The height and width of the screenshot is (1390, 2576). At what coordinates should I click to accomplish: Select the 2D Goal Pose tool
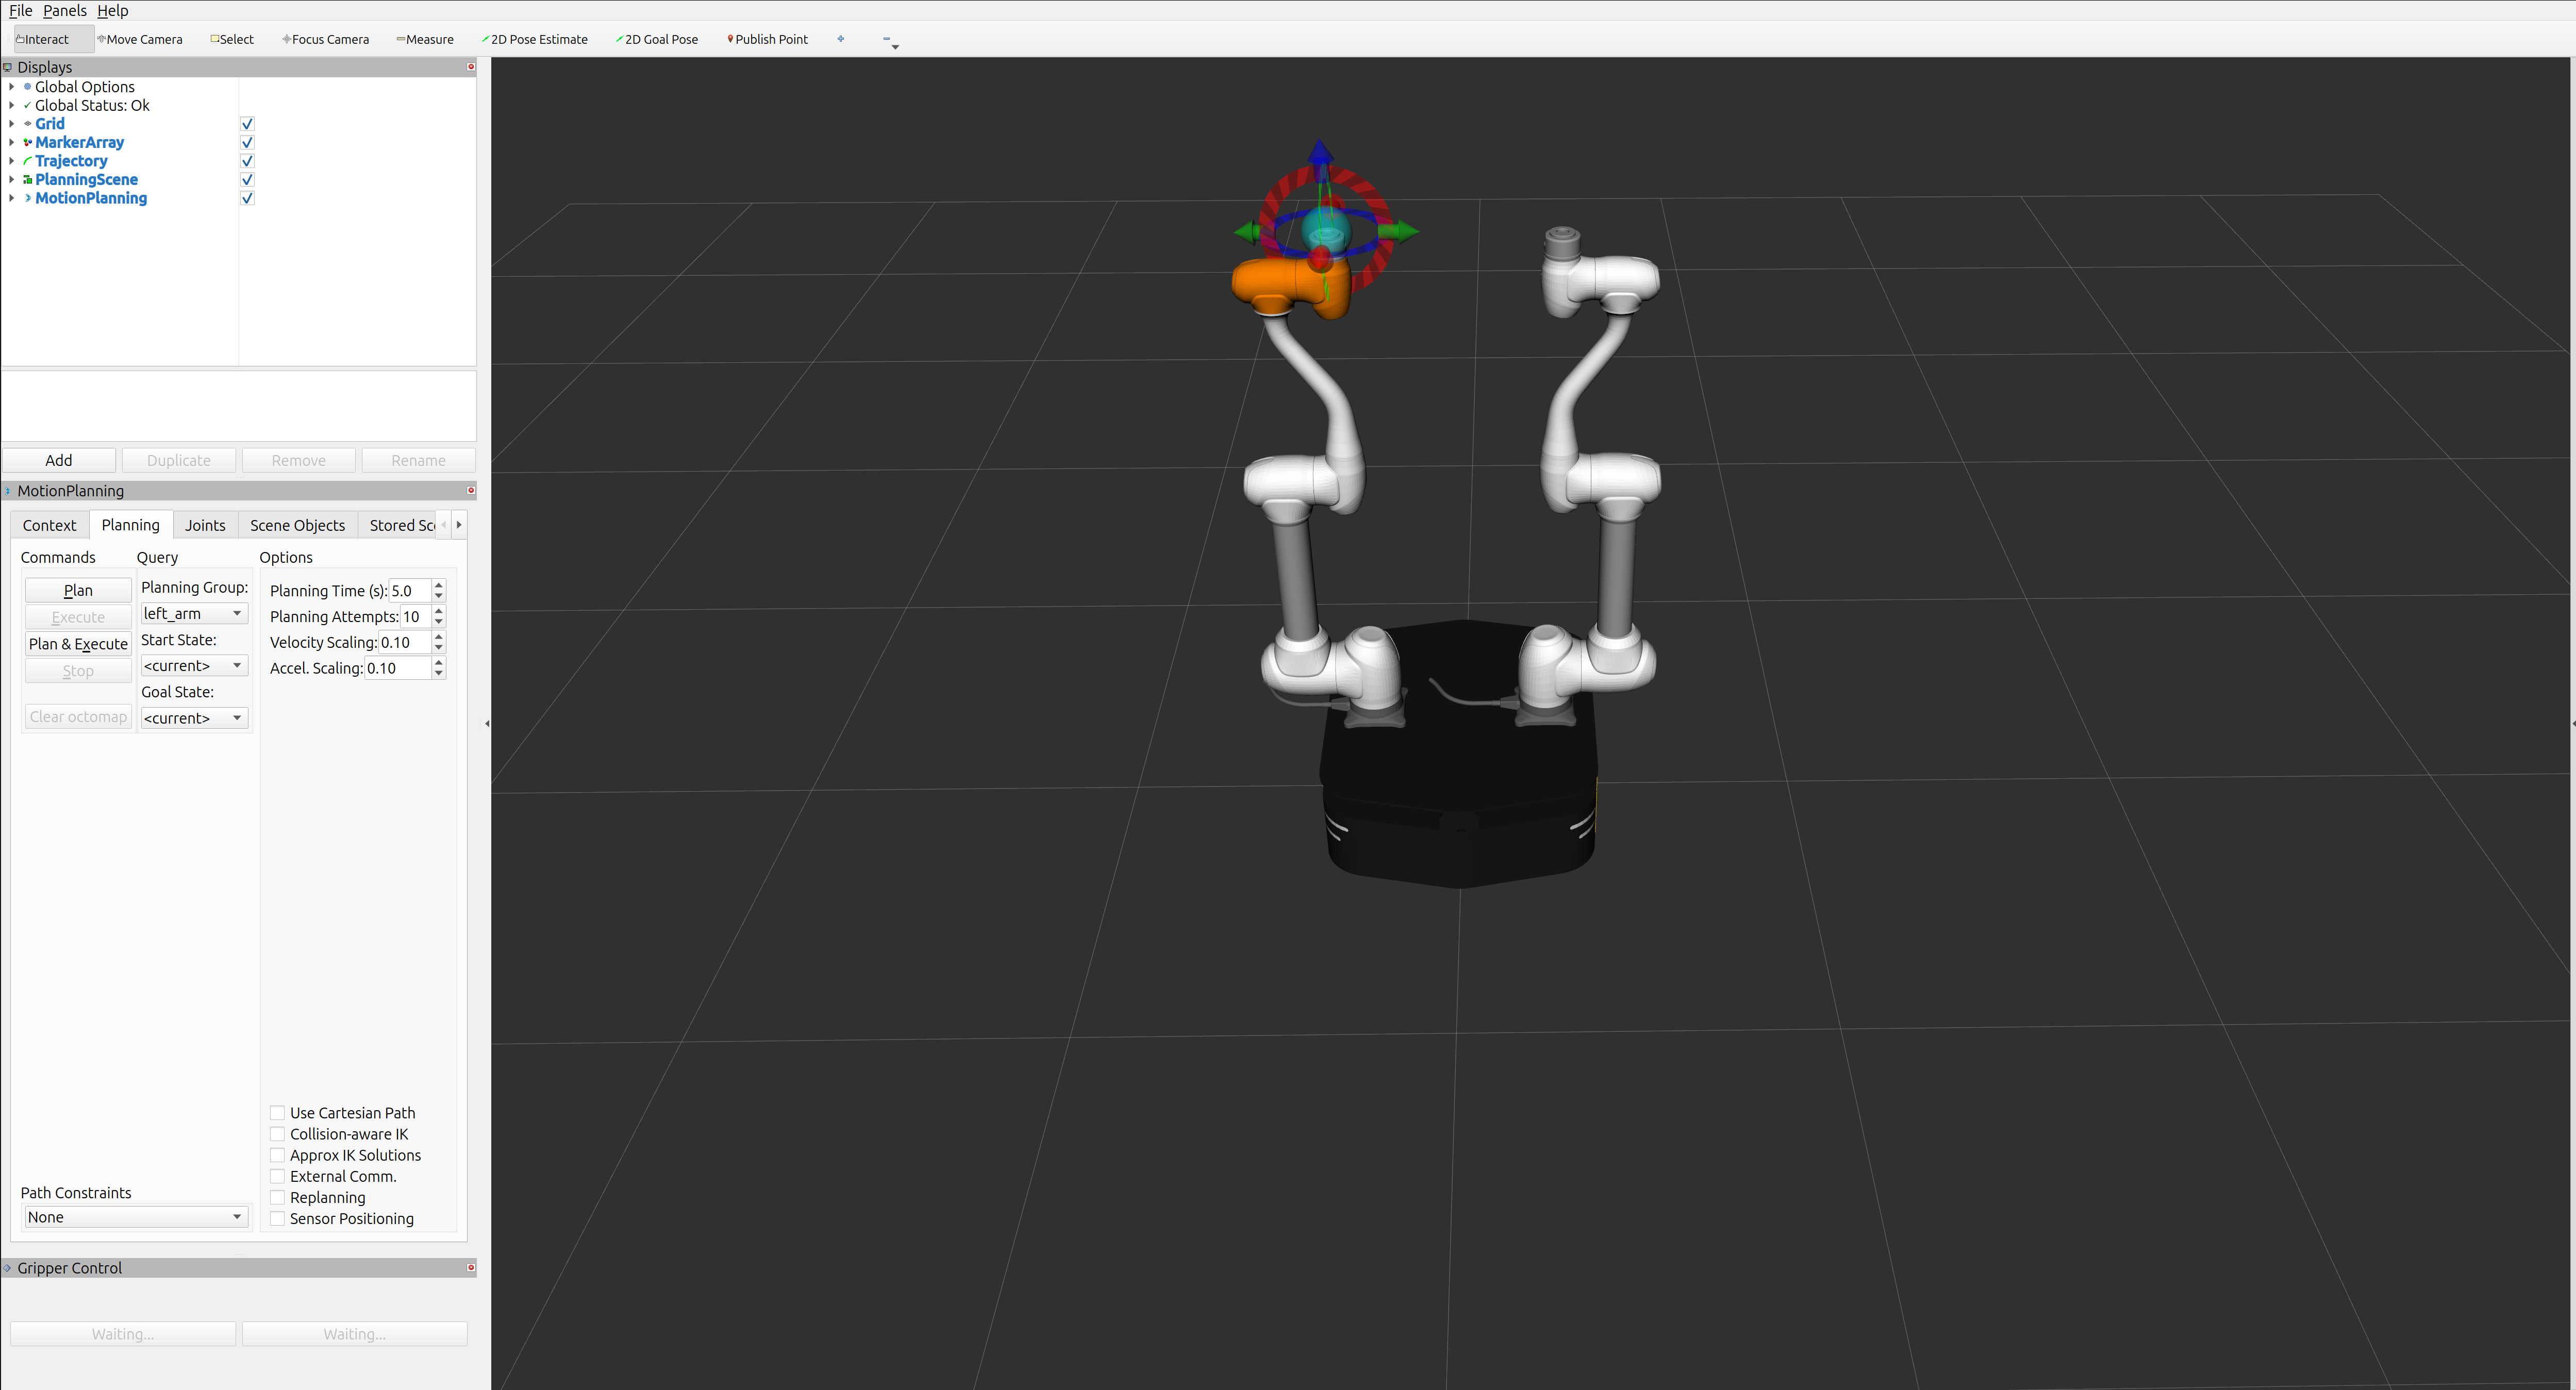click(x=658, y=39)
